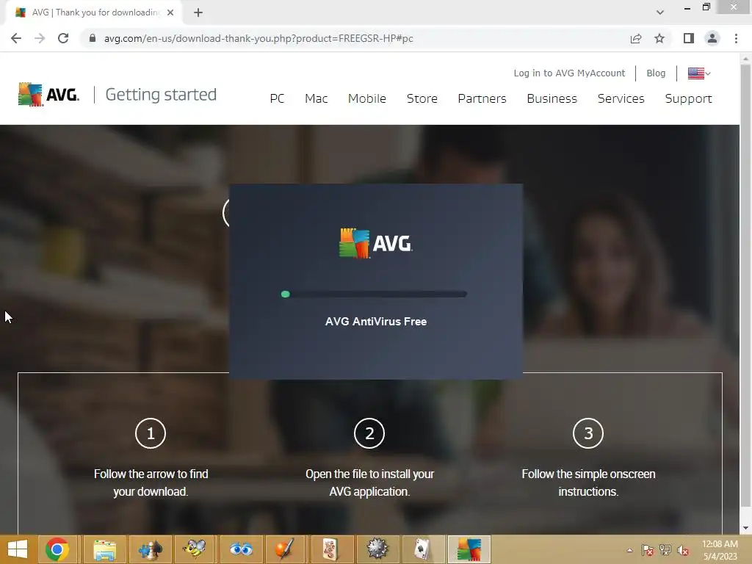This screenshot has width=752, height=564.
Task: Click scrollbar up arrow
Action: click(745, 59)
